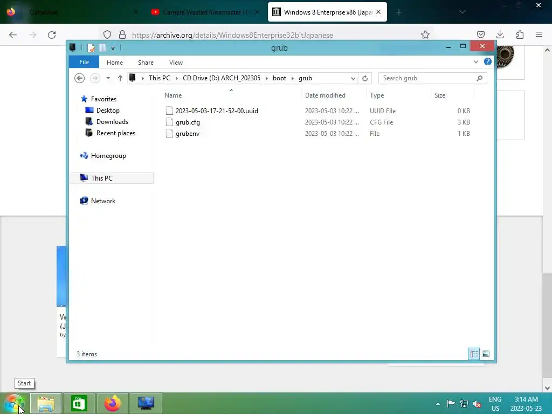Image resolution: width=552 pixels, height=414 pixels.
Task: Open Firefox Pocket save icon
Action: point(480,34)
